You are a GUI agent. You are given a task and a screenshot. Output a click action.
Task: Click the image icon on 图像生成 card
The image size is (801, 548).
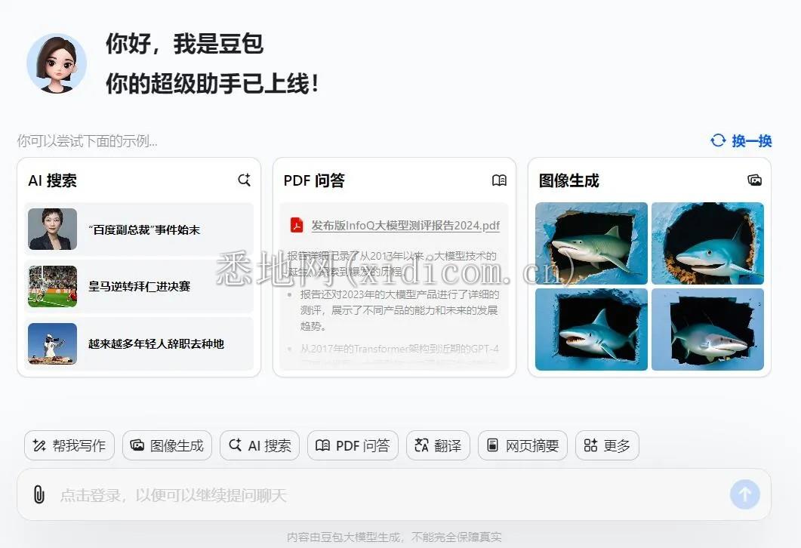pos(754,180)
